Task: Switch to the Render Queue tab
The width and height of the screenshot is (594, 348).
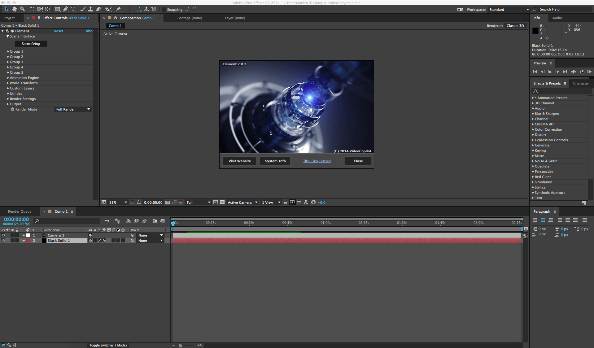Action: pos(20,211)
